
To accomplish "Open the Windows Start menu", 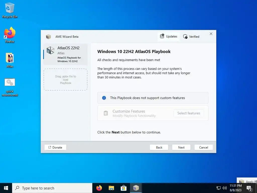I will 6,188.
